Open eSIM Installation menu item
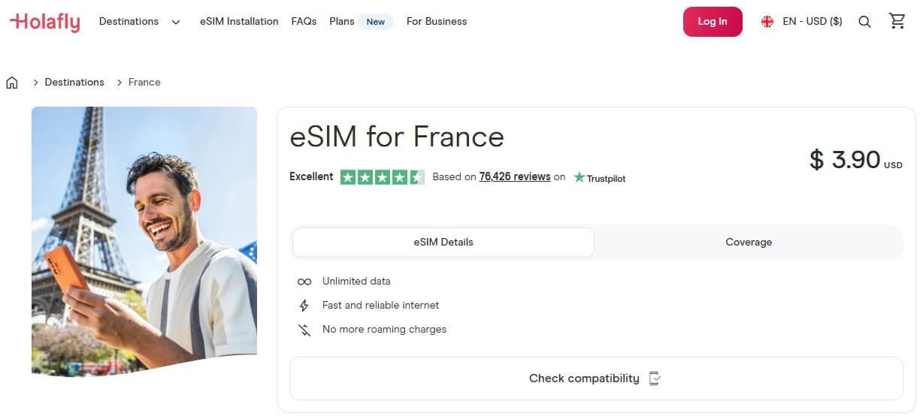 (239, 22)
